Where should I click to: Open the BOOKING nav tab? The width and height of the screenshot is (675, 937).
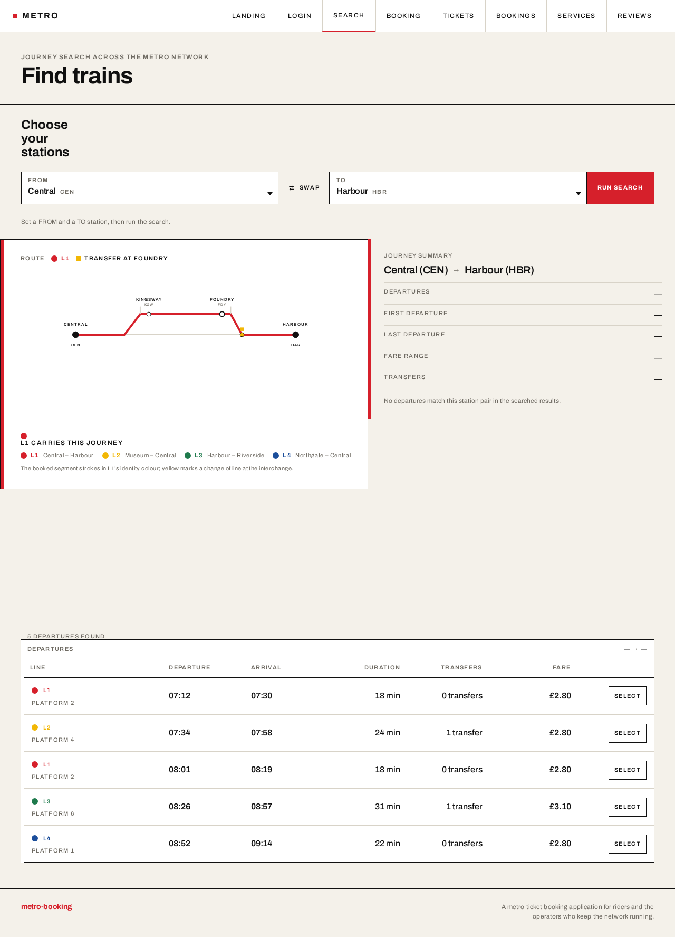point(403,16)
